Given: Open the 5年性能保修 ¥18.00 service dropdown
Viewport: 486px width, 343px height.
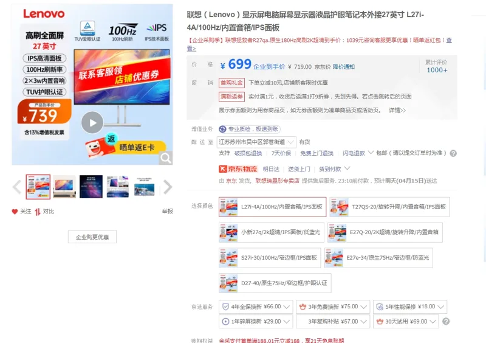Looking at the screenshot, I should click(x=410, y=307).
